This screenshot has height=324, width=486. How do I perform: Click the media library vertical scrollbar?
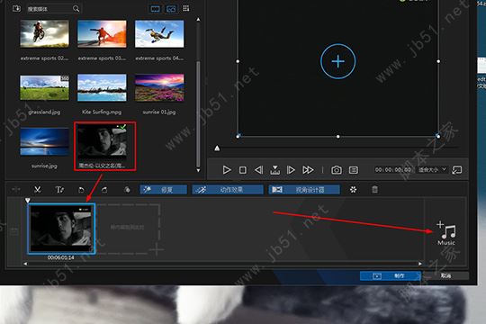point(198,114)
